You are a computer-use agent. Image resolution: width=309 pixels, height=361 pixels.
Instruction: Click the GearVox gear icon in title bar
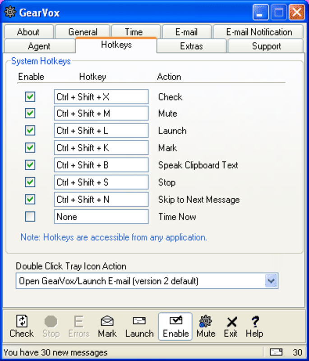10,12
